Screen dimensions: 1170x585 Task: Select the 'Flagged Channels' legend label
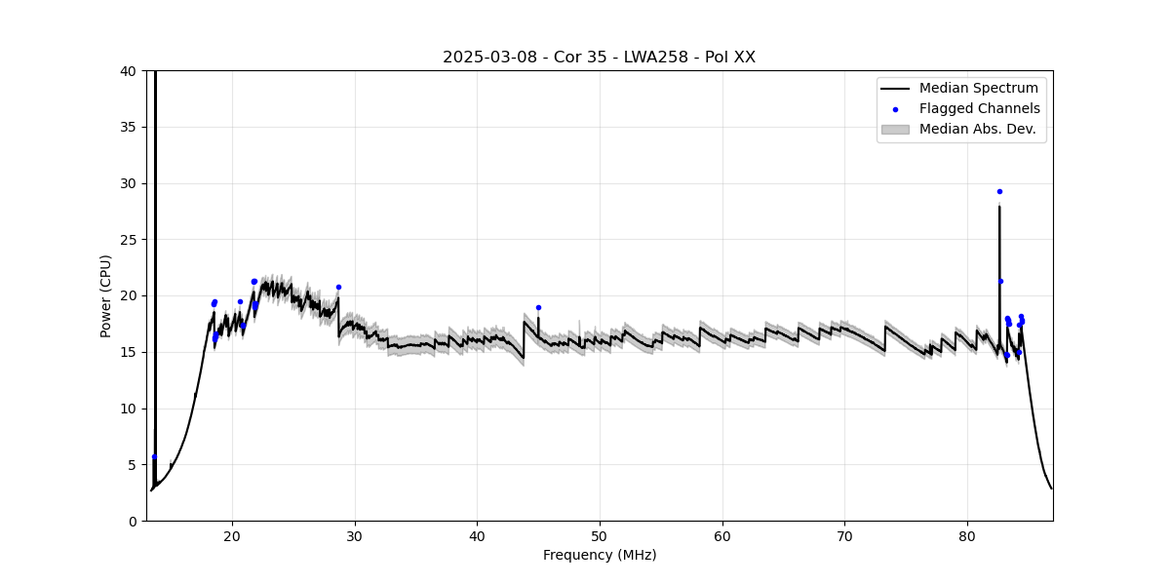(x=979, y=109)
